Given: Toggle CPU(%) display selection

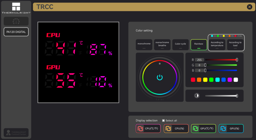Looking at the screenshot, I should point(176,129).
